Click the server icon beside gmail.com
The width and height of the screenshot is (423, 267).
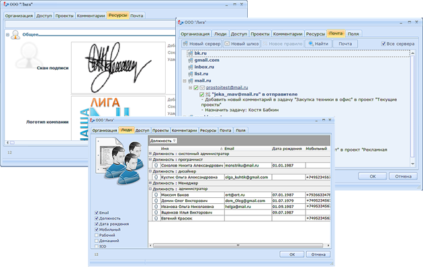pyautogui.click(x=191, y=60)
